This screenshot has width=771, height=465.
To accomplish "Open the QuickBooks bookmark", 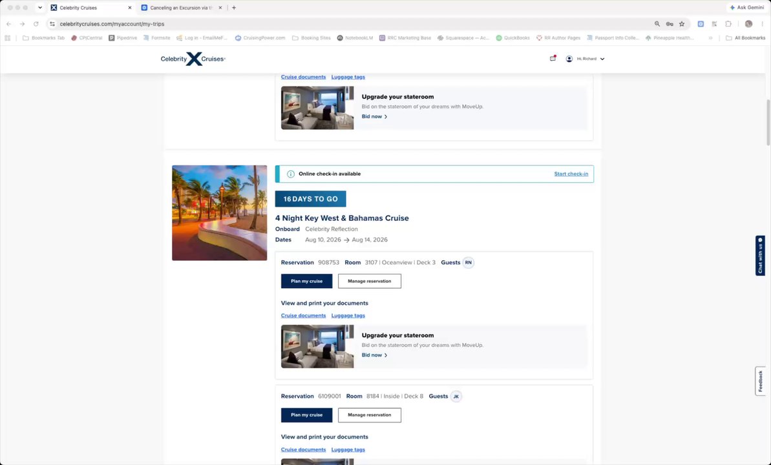I will [x=513, y=38].
